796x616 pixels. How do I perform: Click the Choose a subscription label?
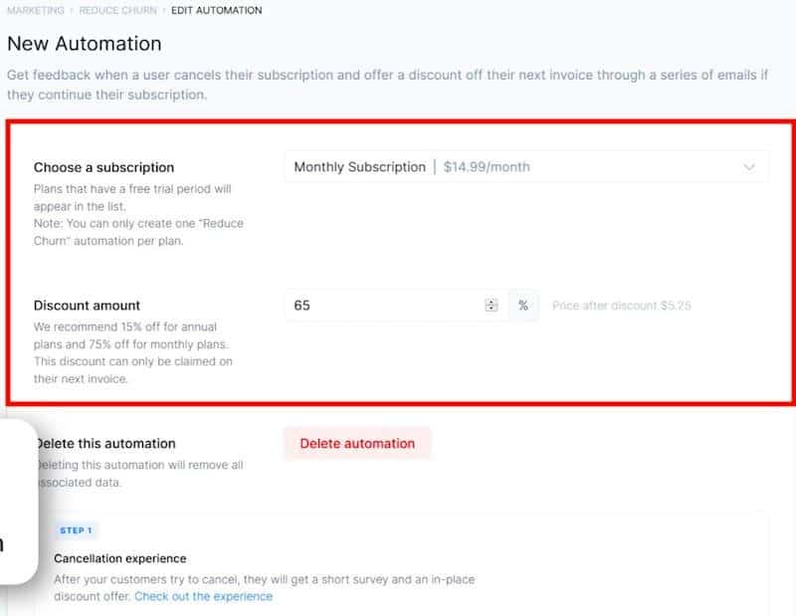(x=104, y=167)
